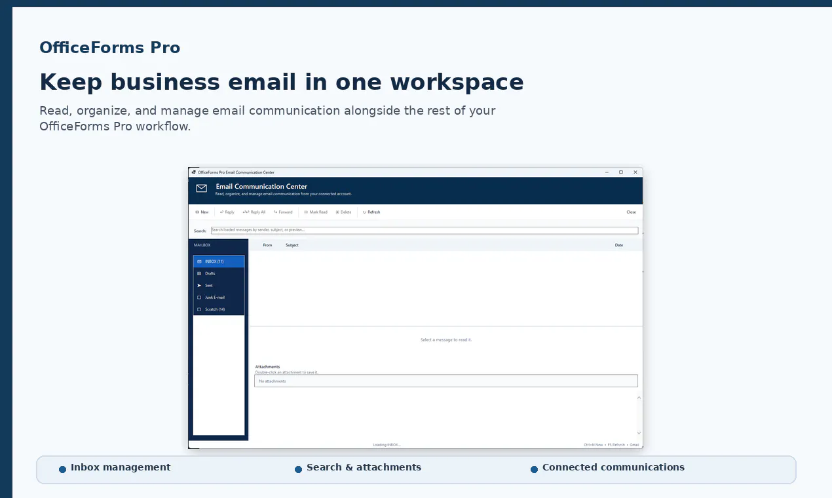Click the 'Email Communication Center' banner title
The image size is (832, 498).
pyautogui.click(x=261, y=187)
